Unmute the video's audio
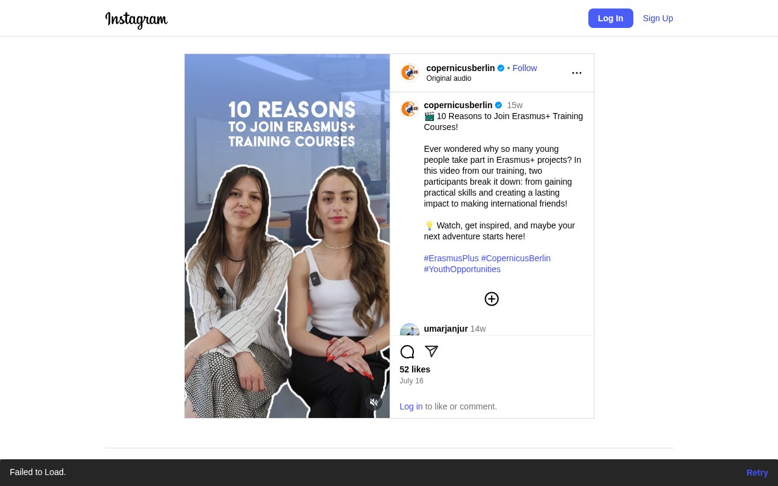The height and width of the screenshot is (486, 778). 374,402
